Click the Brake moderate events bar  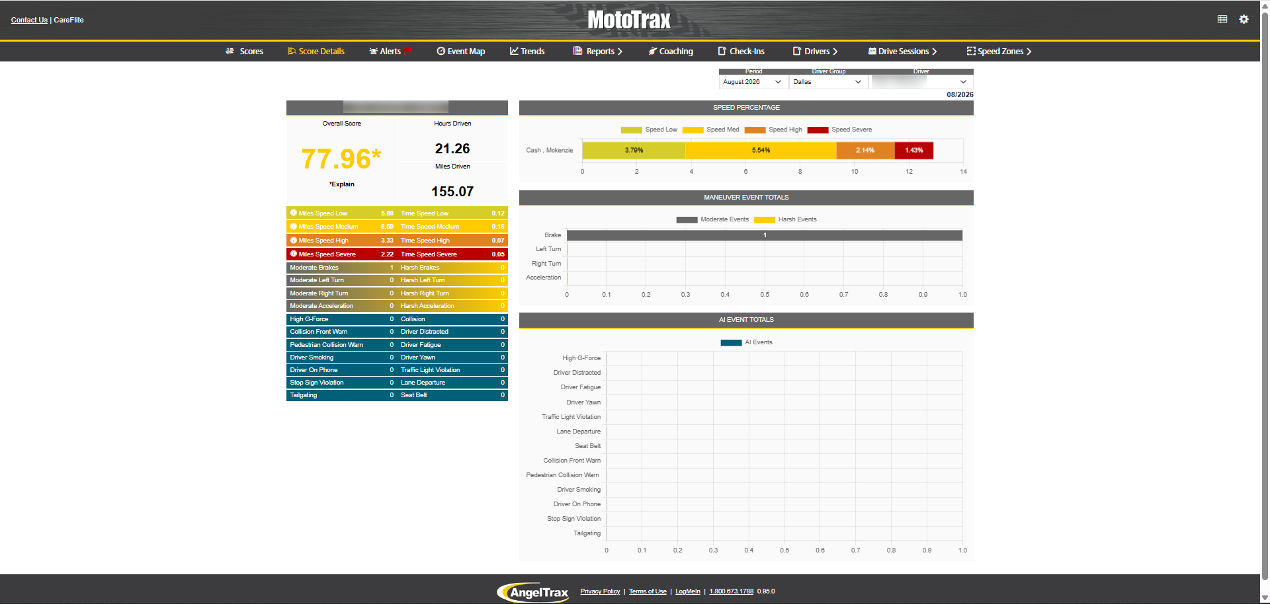(765, 235)
